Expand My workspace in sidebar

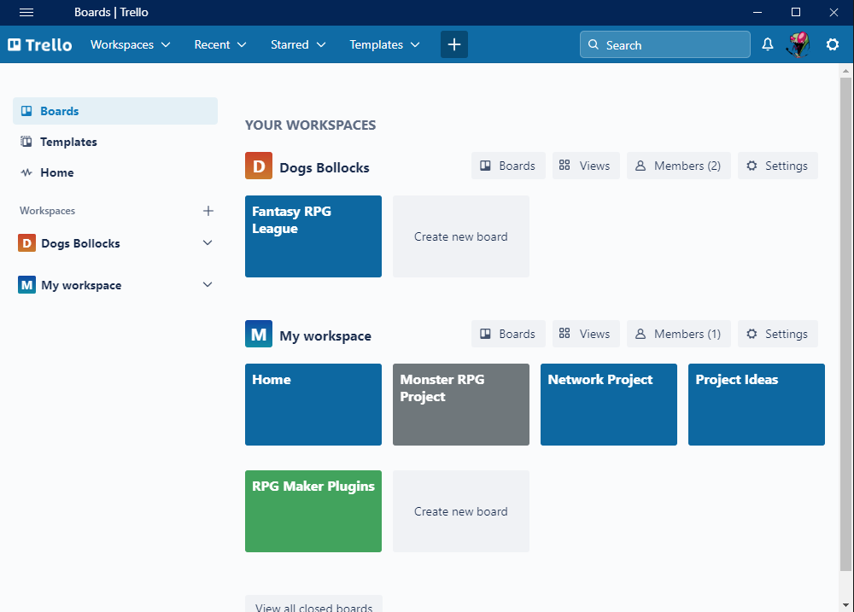(208, 285)
